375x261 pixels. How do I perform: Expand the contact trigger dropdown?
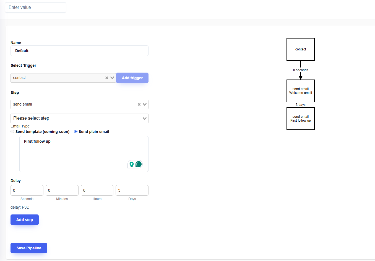112,78
